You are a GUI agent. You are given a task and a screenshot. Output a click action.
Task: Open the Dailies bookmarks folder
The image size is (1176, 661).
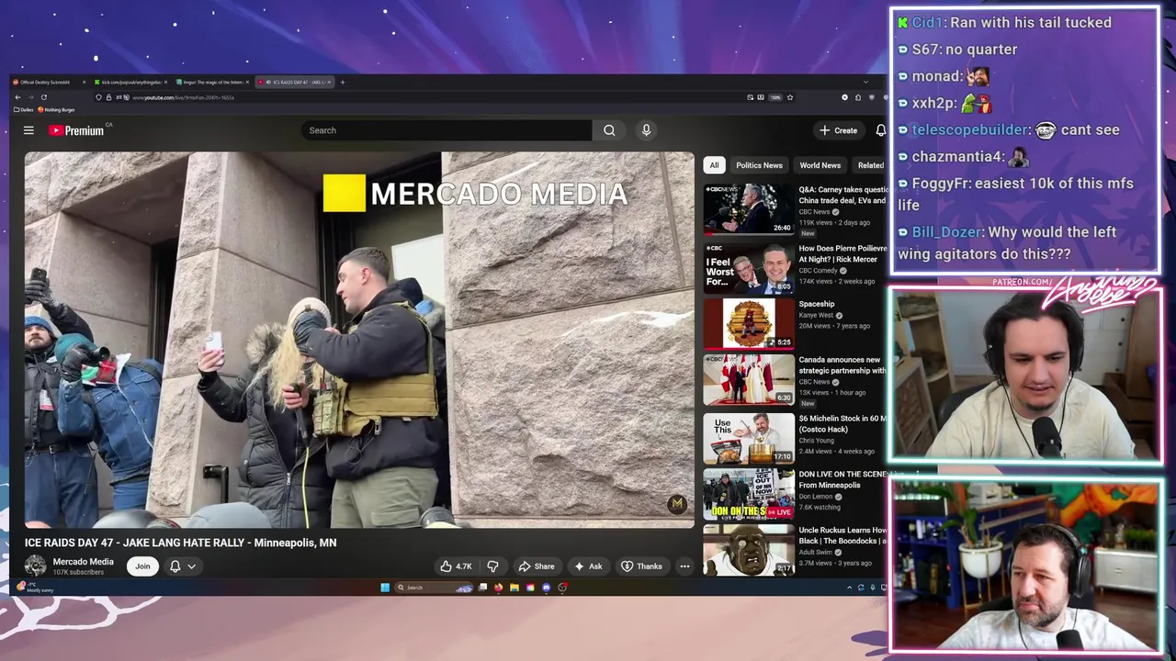[x=24, y=109]
